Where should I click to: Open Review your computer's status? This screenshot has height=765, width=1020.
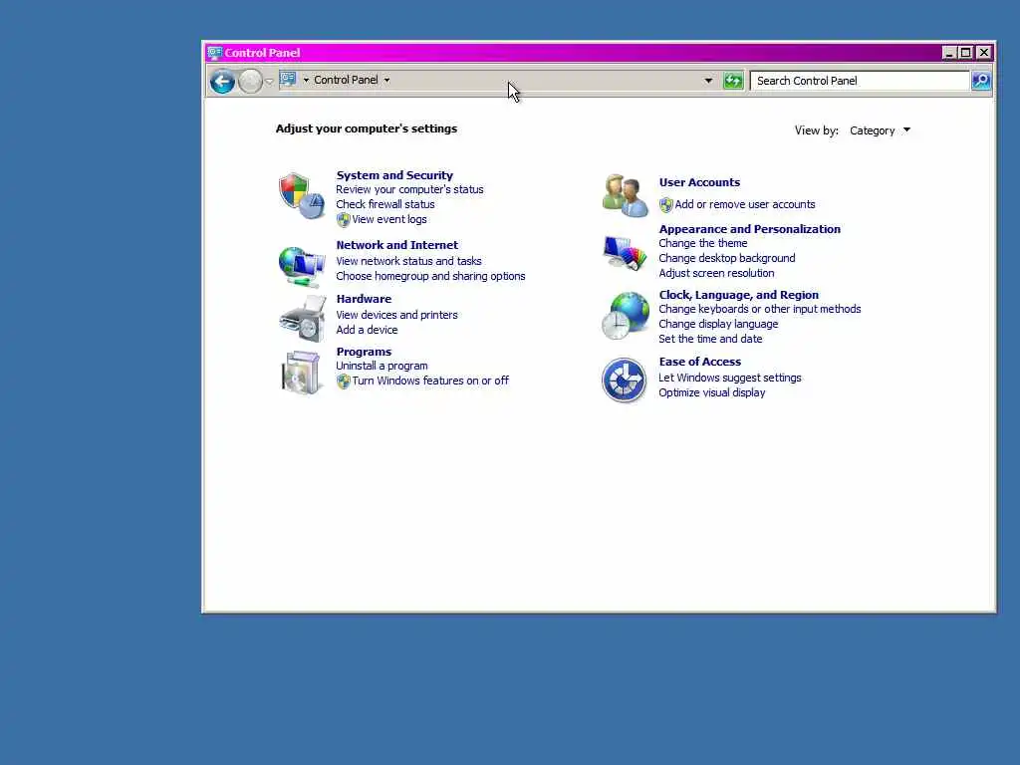[x=409, y=189]
